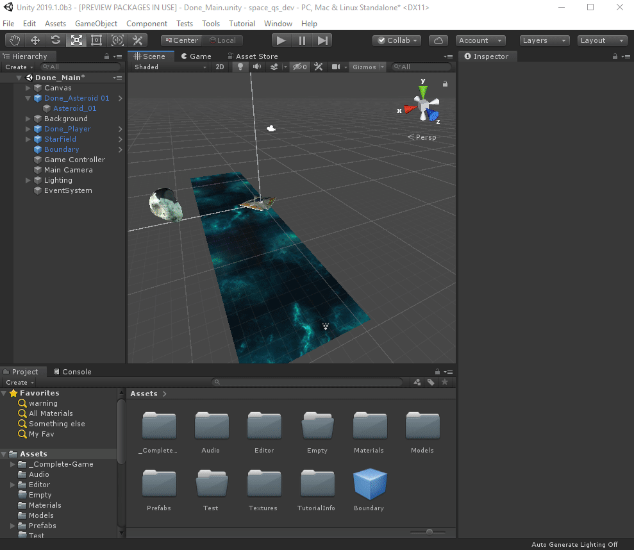Select the Rect Transform tool
The image size is (634, 550).
tap(97, 40)
